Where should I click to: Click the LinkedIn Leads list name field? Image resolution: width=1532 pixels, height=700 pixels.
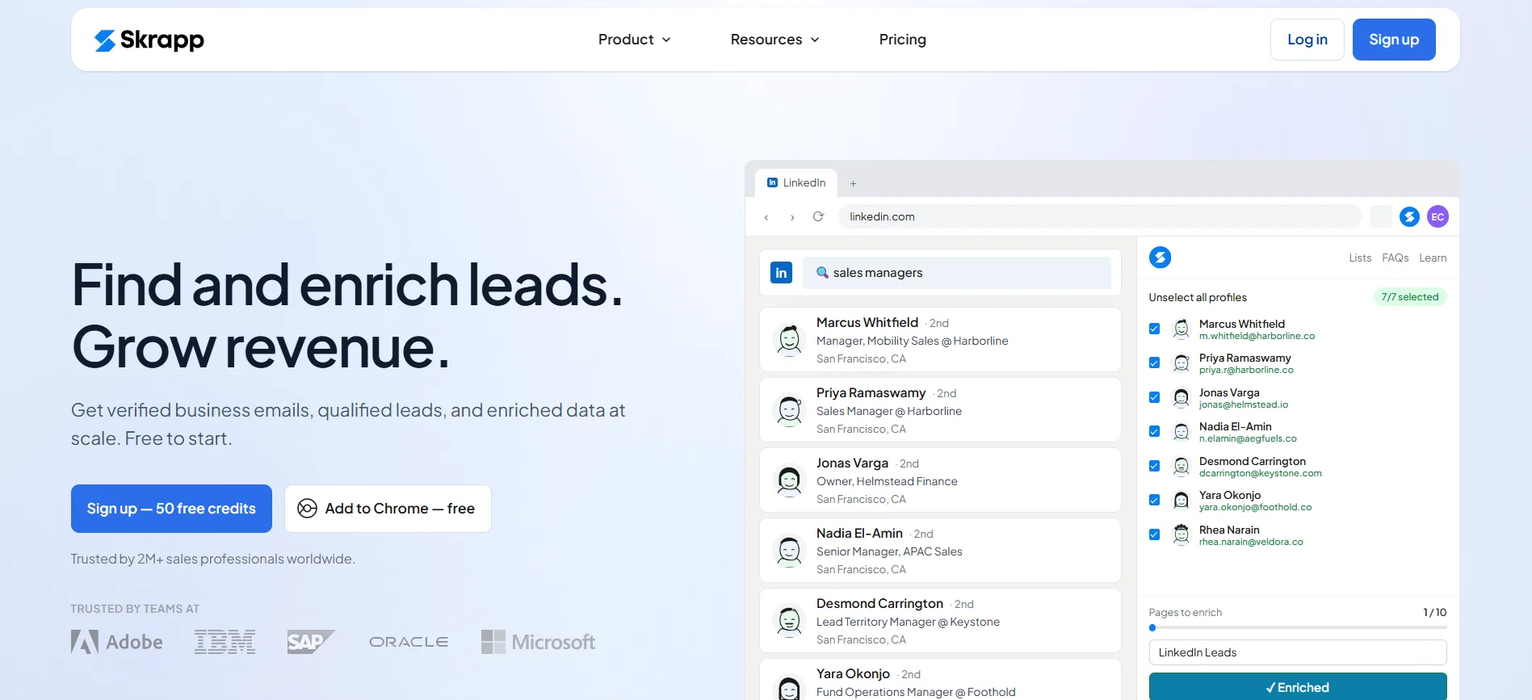(x=1298, y=652)
